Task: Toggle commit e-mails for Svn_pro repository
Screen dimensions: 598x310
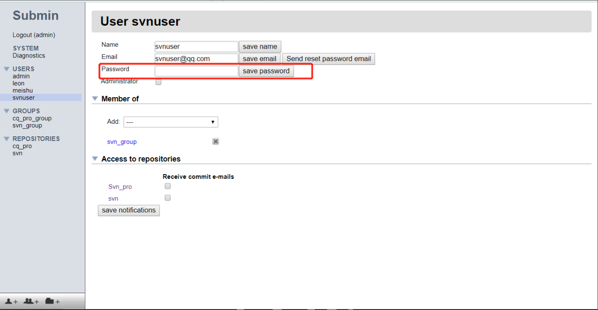Action: (167, 186)
